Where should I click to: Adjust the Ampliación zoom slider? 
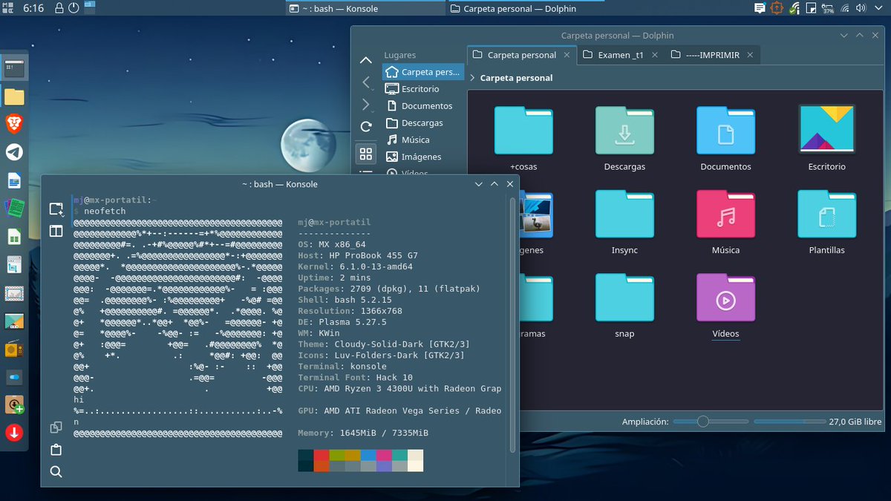710,422
